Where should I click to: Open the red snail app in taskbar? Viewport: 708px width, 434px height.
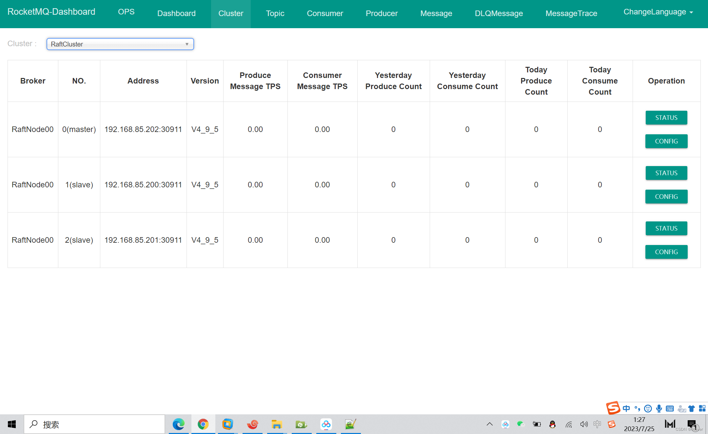tap(252, 424)
